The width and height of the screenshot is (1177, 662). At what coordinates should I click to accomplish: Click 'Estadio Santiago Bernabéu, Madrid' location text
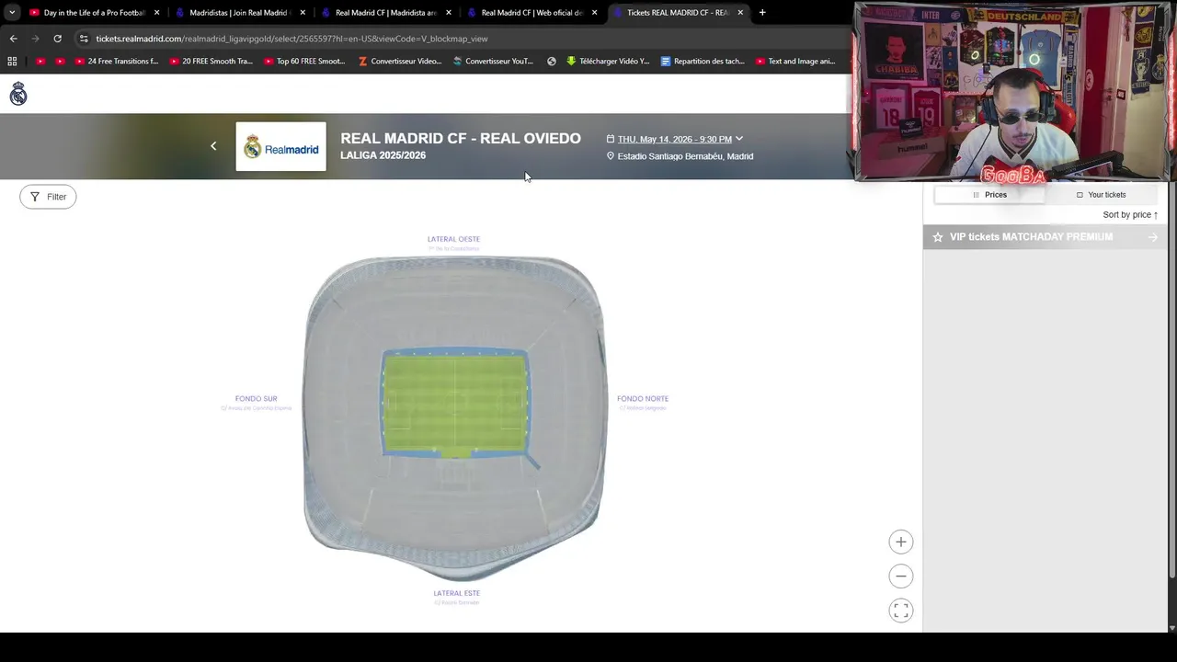click(685, 156)
